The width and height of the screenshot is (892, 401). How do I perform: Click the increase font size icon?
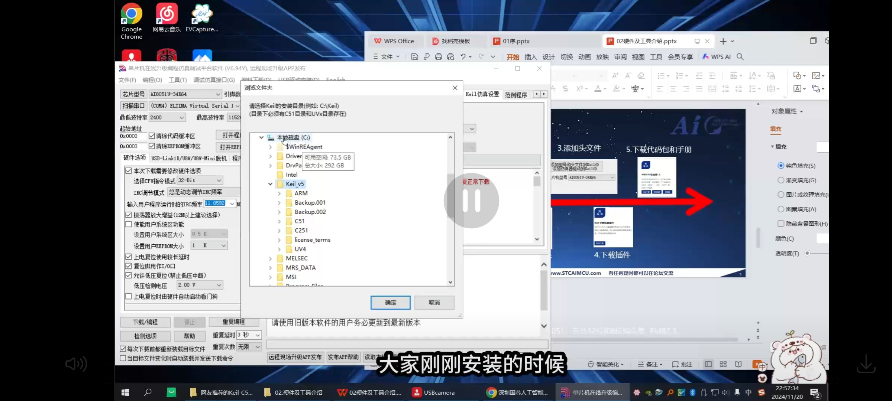pyautogui.click(x=615, y=75)
